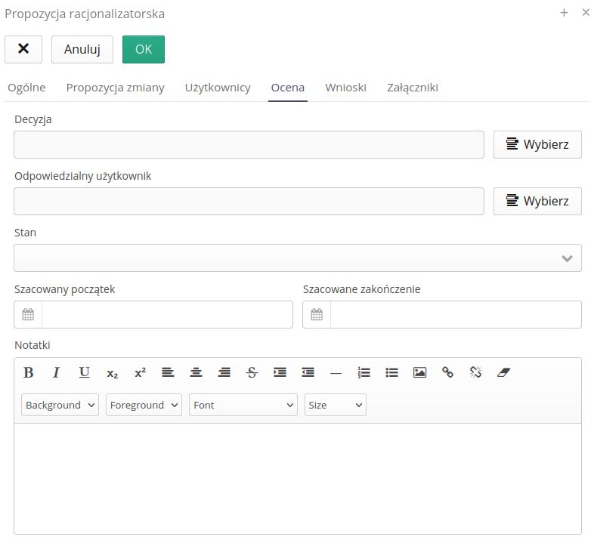The width and height of the screenshot is (594, 543).
Task: Open the Size dropdown
Action: [x=335, y=405]
